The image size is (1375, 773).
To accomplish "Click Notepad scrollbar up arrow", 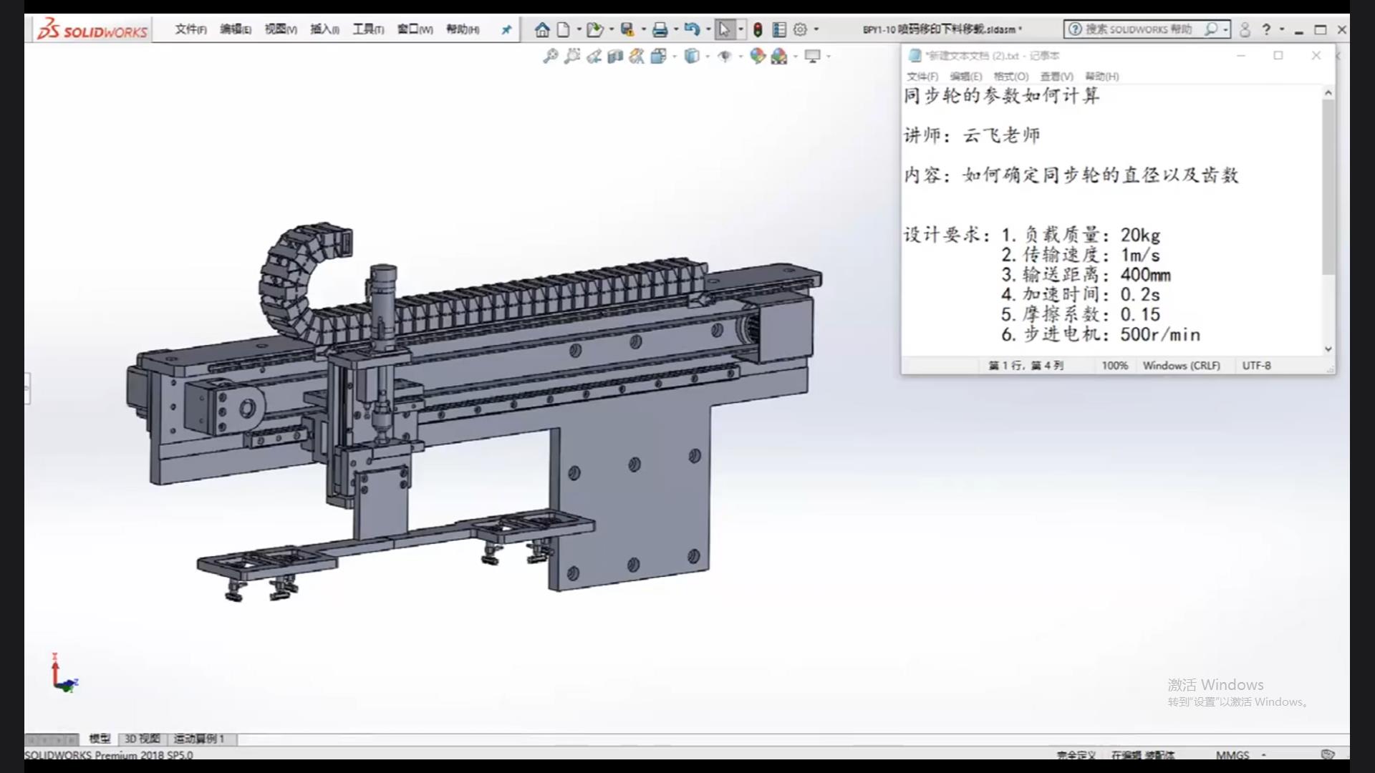I will pyautogui.click(x=1328, y=93).
